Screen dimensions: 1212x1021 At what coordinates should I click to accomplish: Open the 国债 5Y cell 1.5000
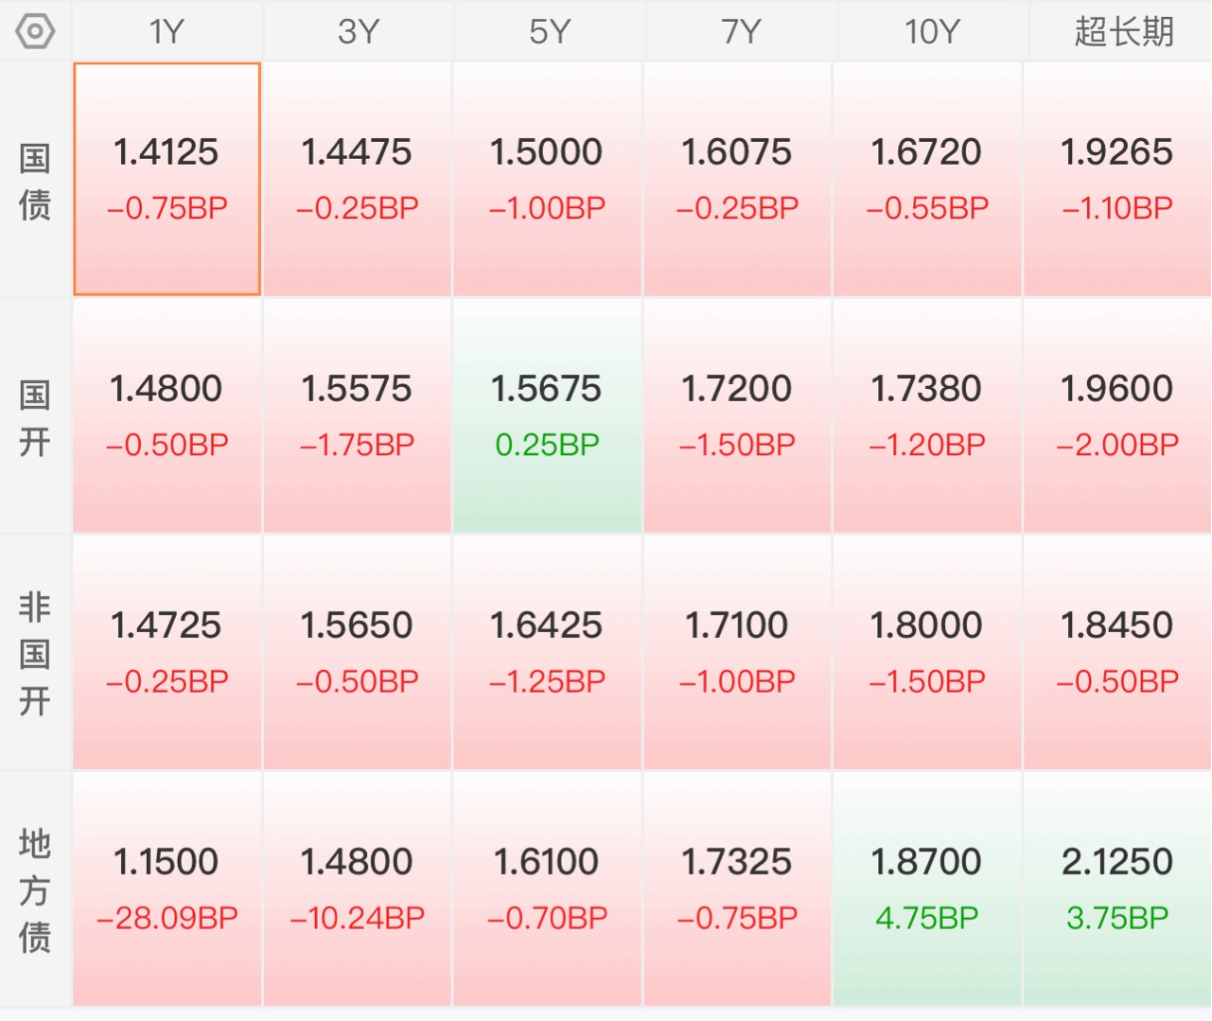547,180
